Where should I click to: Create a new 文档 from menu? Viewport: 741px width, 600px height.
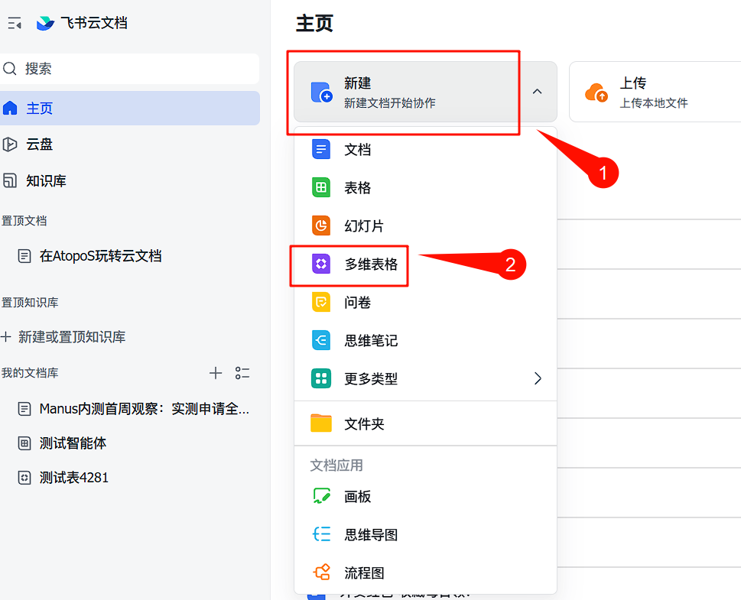(425, 150)
